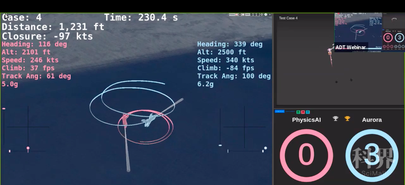Click the blue text link beside the blue button
The height and width of the screenshot is (185, 405).
tap(290, 111)
